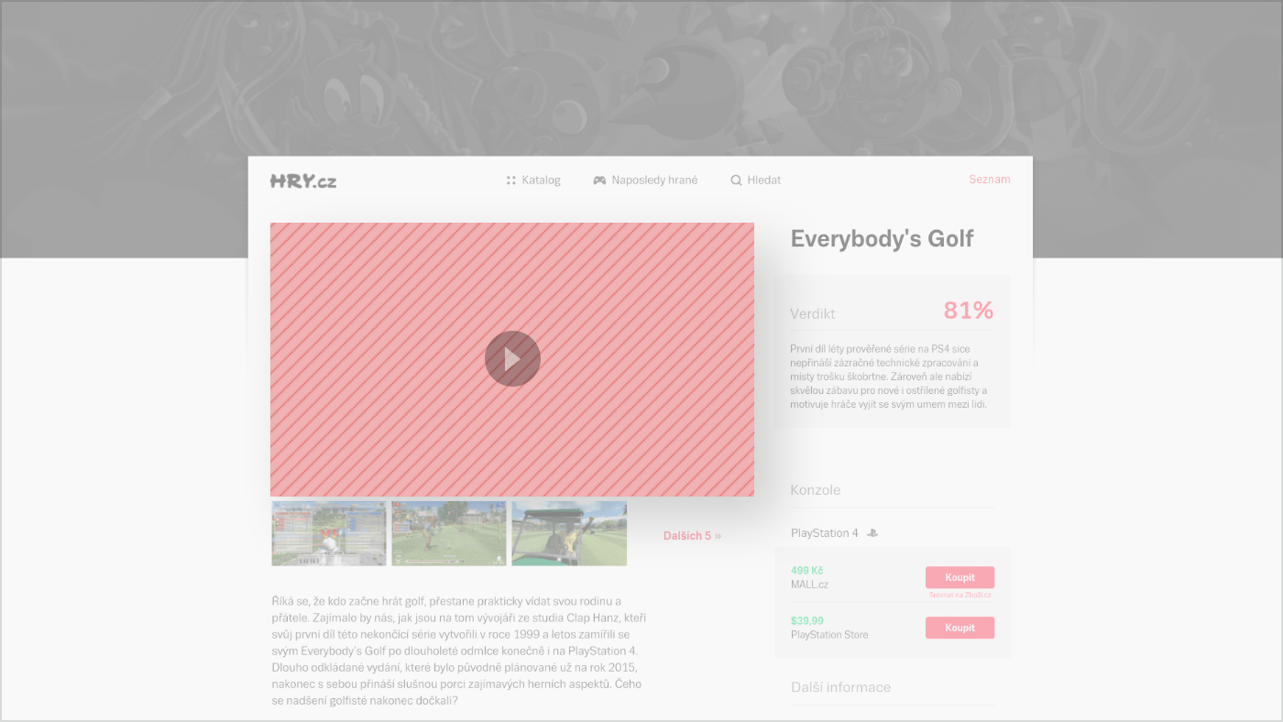Click the 81% verdict score

coord(969,311)
